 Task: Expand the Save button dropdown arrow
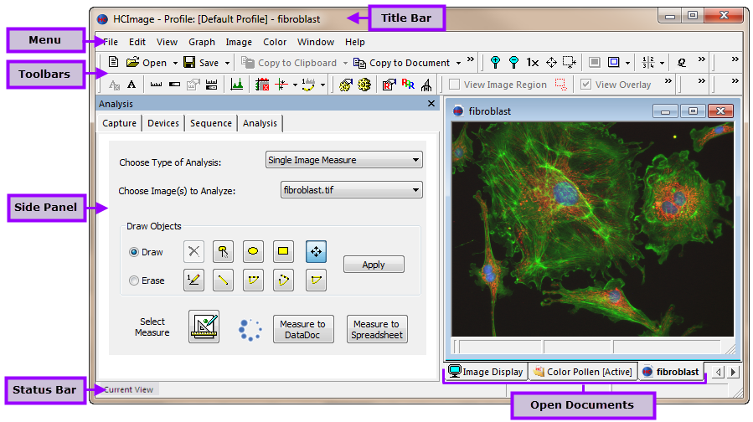(227, 63)
